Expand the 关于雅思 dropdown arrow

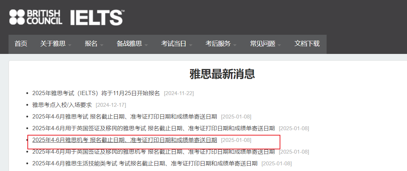(70, 45)
